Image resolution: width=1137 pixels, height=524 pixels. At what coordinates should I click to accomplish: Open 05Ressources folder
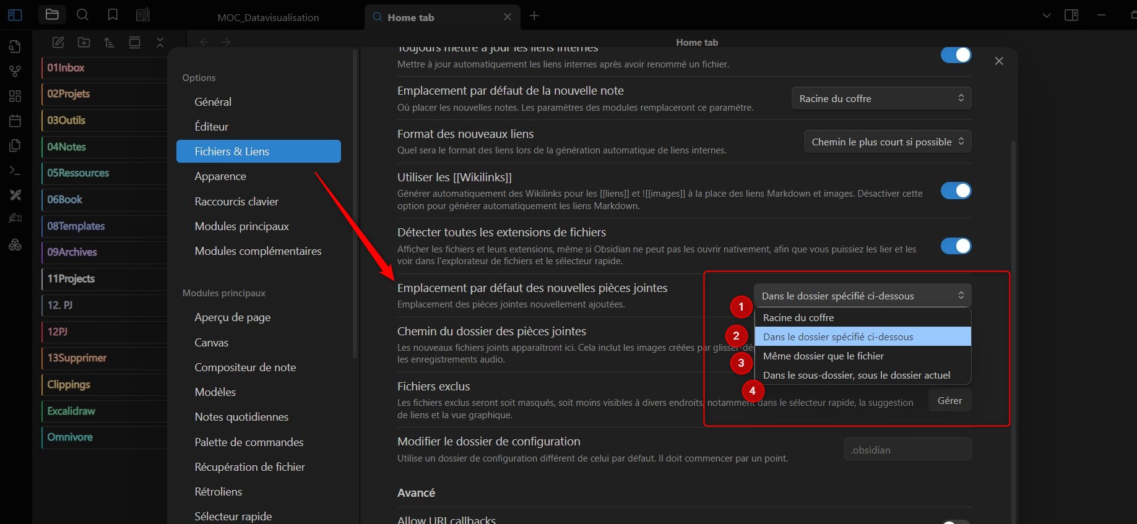[x=104, y=173]
